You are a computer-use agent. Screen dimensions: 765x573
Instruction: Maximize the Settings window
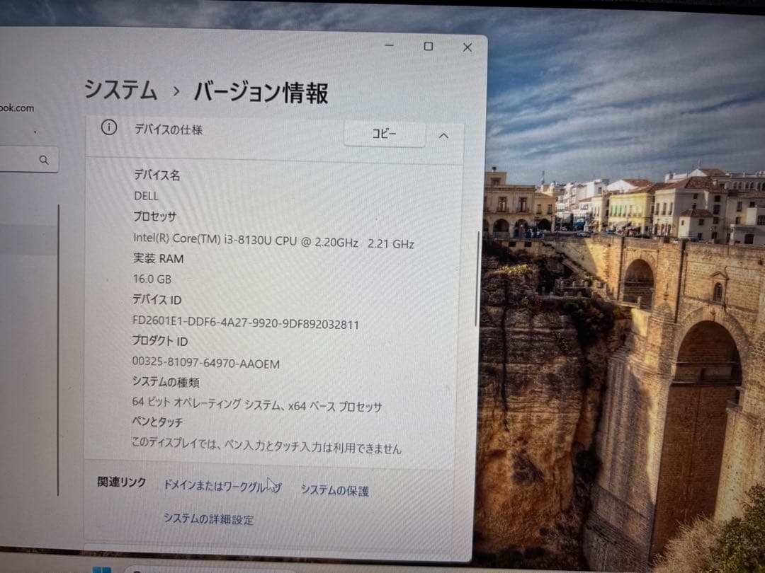coord(428,46)
